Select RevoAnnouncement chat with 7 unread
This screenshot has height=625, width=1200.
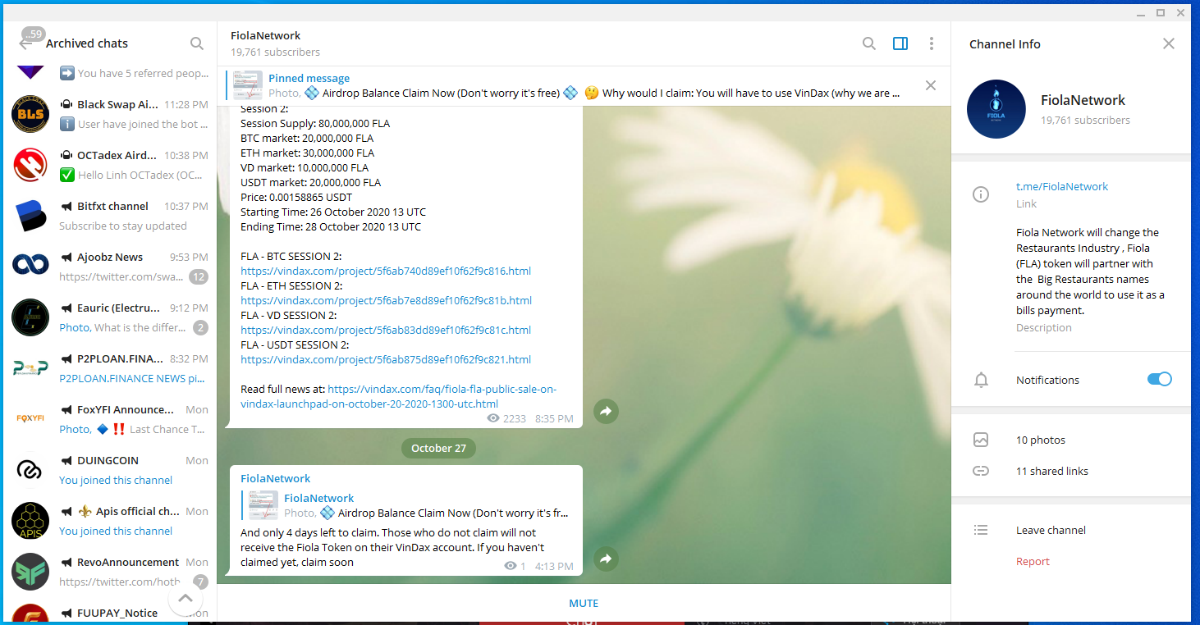[109, 573]
